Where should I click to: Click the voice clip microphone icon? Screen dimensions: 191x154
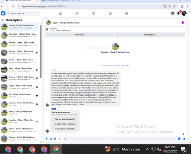click(x=47, y=139)
